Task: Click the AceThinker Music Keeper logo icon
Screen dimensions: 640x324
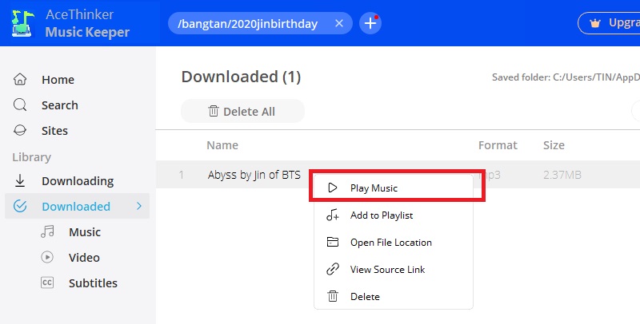Action: tap(22, 23)
